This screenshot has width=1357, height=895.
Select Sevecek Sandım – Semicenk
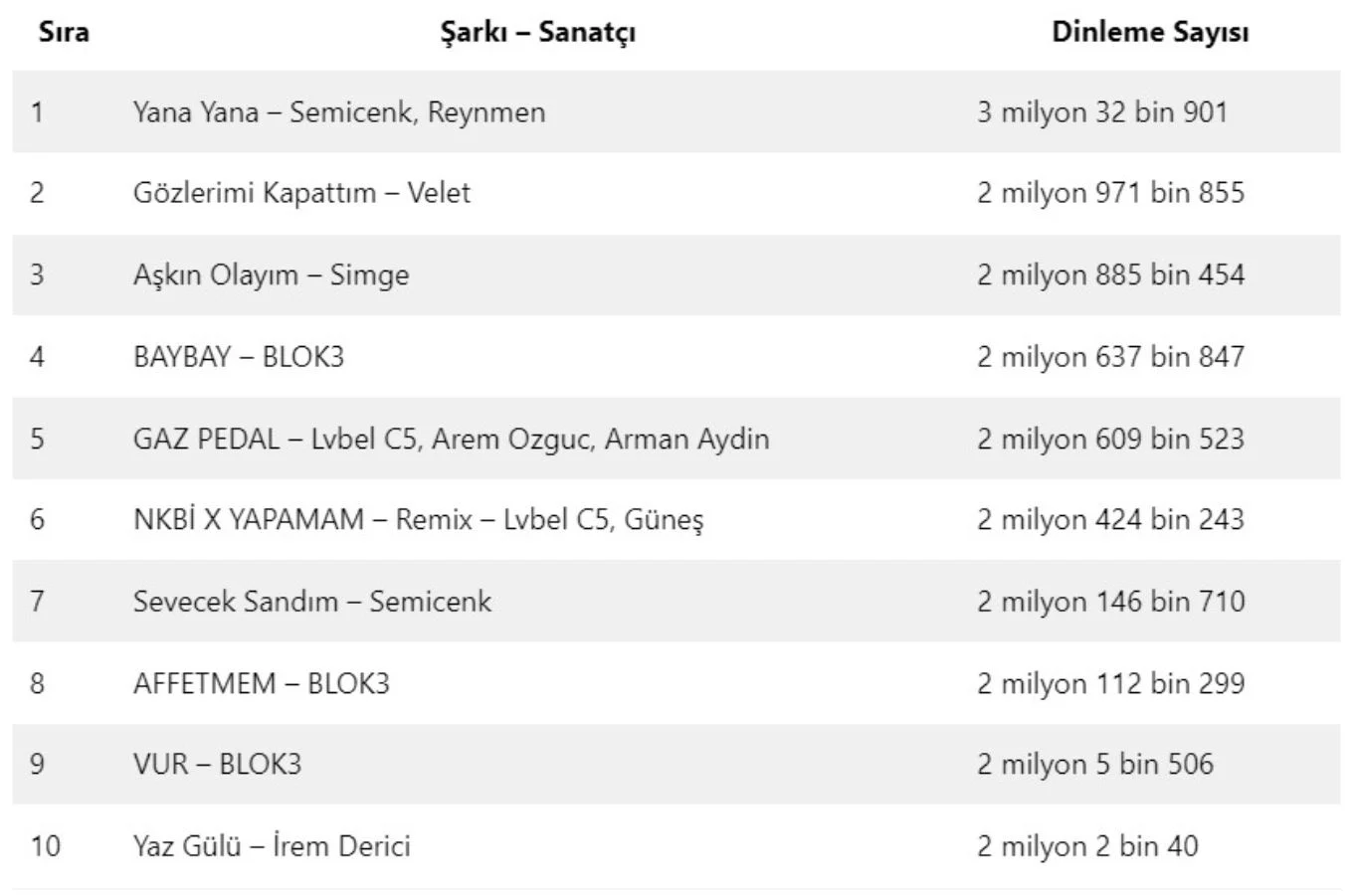tap(312, 601)
